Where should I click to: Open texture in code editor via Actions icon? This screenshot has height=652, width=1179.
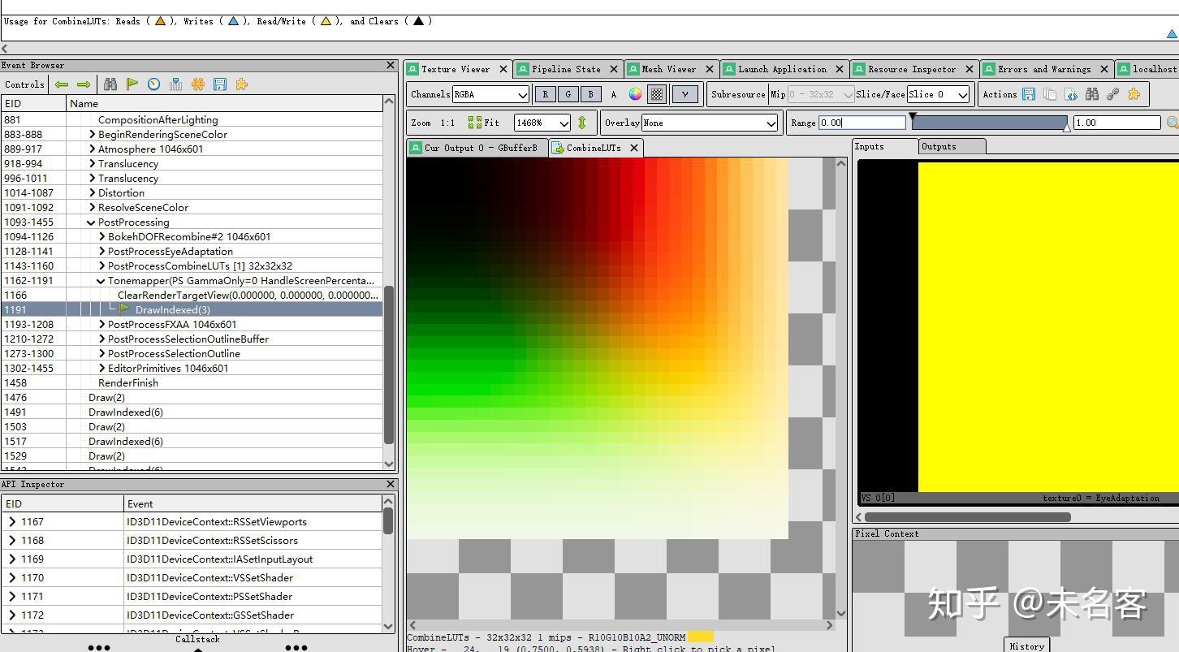point(1071,94)
